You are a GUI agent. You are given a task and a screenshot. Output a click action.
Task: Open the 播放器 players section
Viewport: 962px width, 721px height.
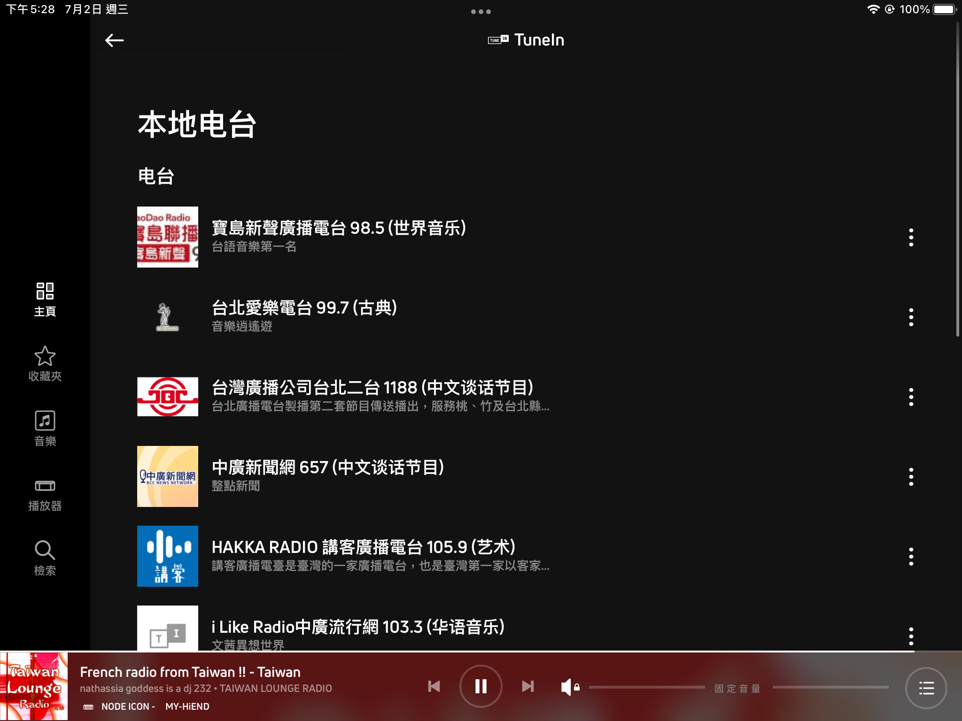45,495
